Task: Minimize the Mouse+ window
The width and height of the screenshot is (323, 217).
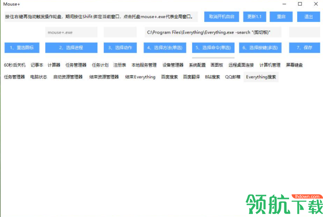Action: (x=284, y=4)
